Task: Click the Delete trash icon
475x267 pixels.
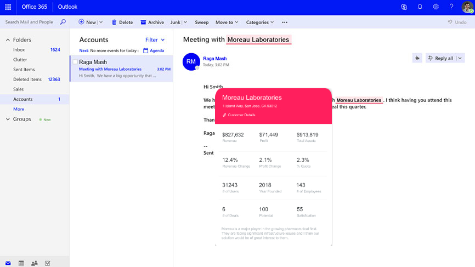Action: pyautogui.click(x=114, y=22)
